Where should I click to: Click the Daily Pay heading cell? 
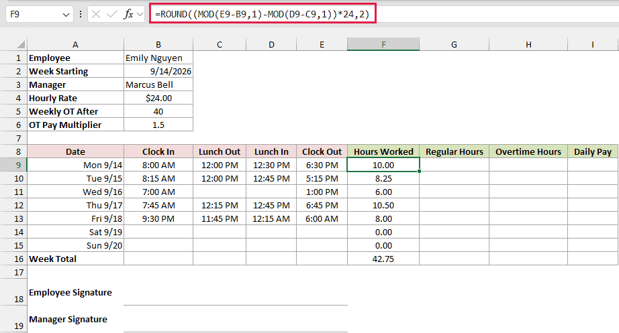click(x=593, y=151)
